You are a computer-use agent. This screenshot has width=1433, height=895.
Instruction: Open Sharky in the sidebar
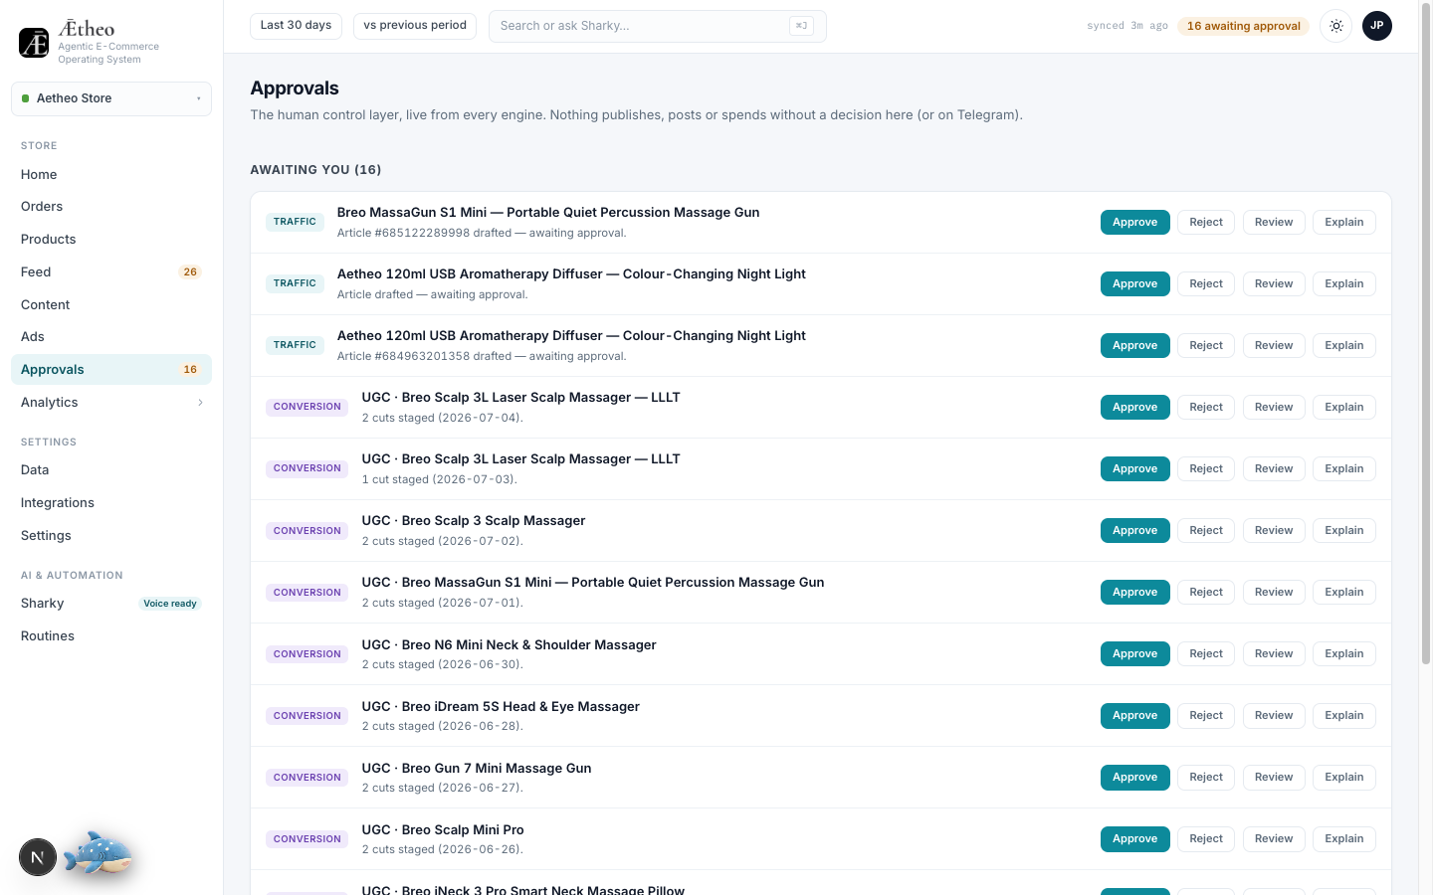coord(111,604)
